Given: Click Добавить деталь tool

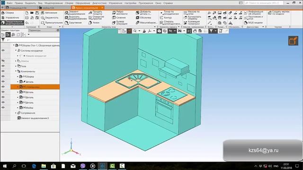Looking at the screenshot, I should tap(143, 13).
